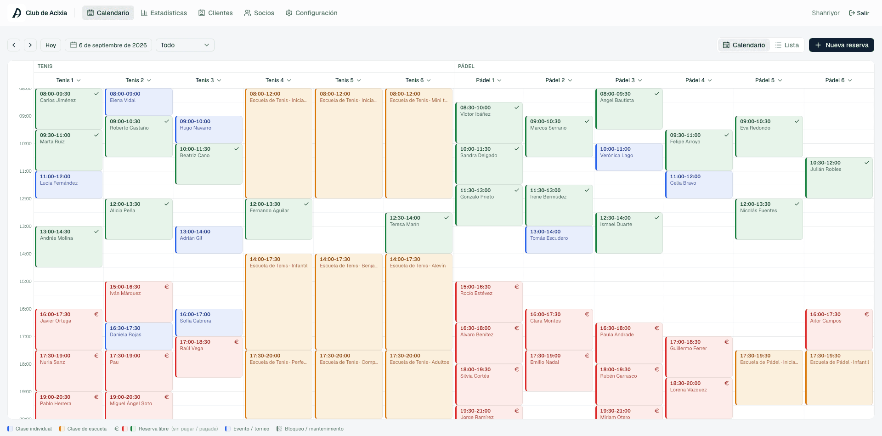The image size is (882, 436).
Task: Click the Bloqueo / mantenimiento legend swatch
Action: pos(279,429)
